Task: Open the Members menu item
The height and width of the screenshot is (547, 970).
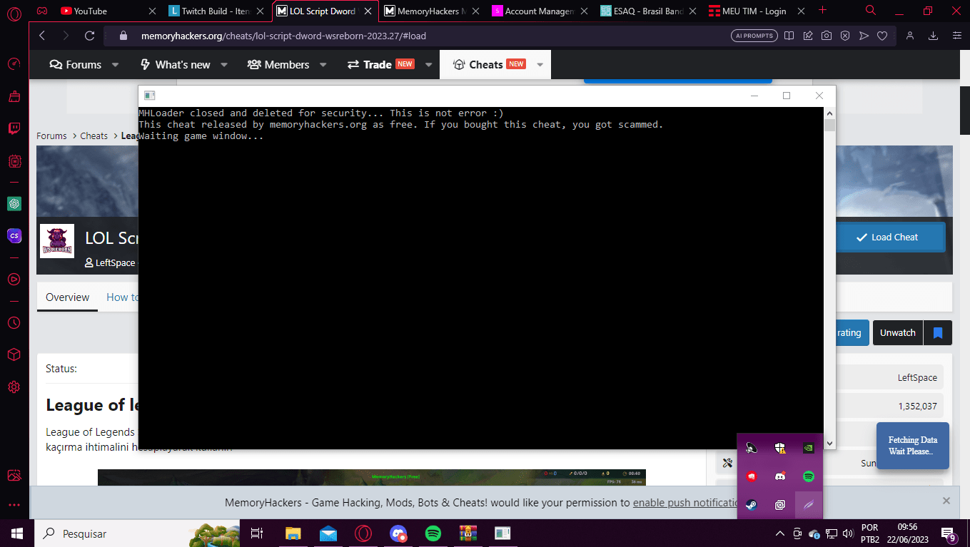Action: click(x=278, y=65)
